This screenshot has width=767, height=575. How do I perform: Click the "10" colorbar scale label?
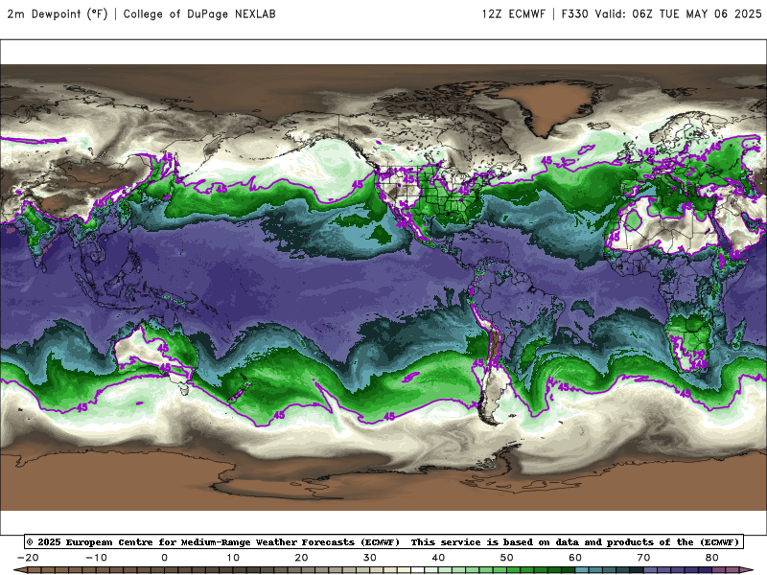click(x=233, y=558)
